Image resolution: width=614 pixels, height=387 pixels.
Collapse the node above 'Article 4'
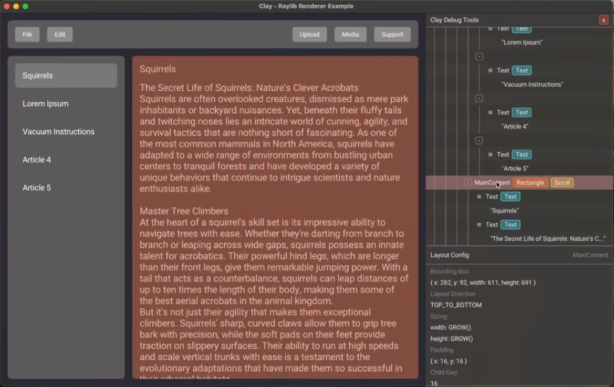click(x=479, y=98)
